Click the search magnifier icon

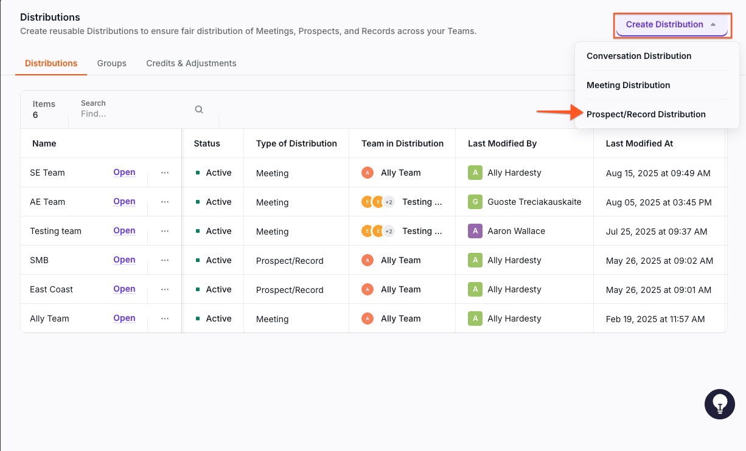[199, 109]
